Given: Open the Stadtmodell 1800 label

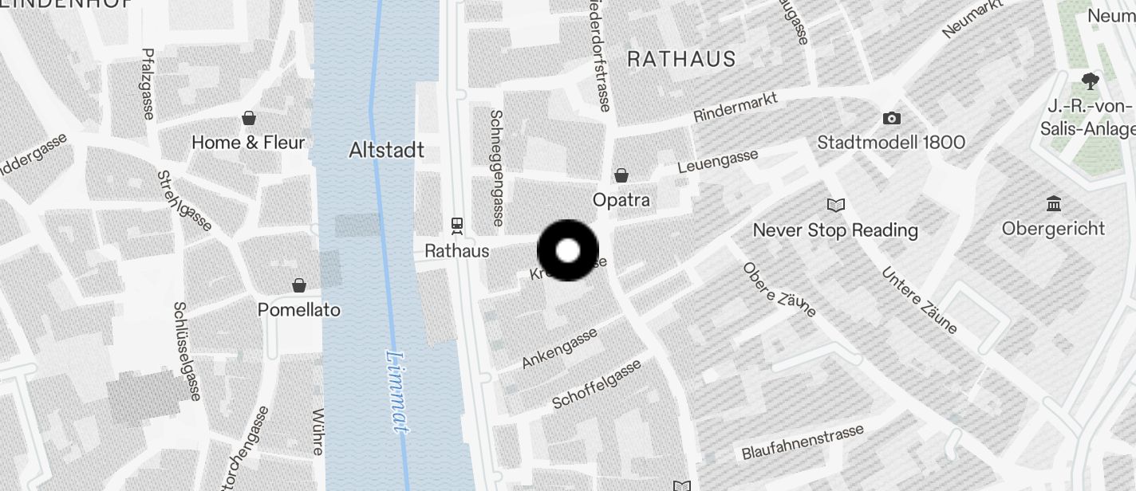Looking at the screenshot, I should pos(891,143).
